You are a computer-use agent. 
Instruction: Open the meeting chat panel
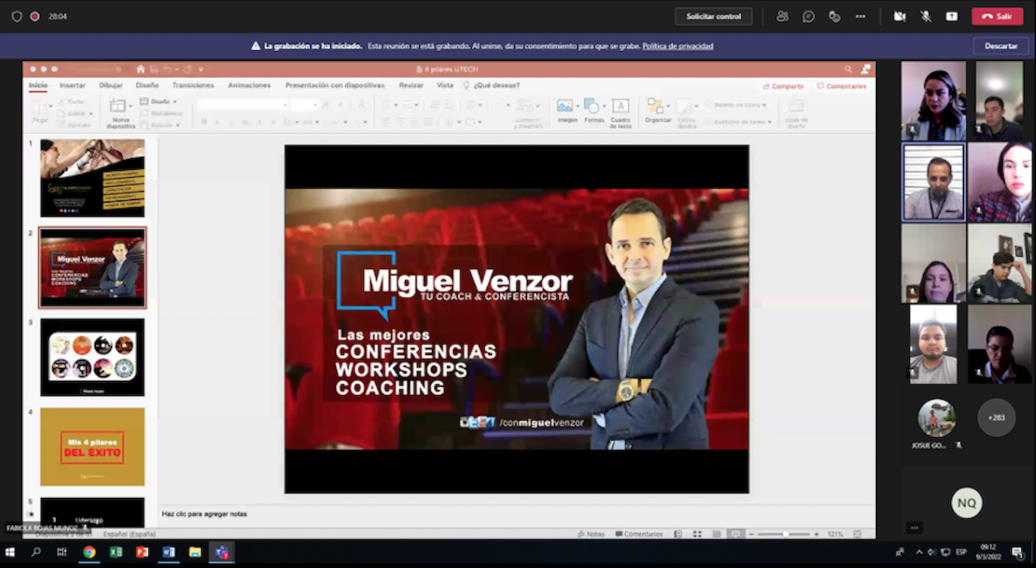coord(809,16)
